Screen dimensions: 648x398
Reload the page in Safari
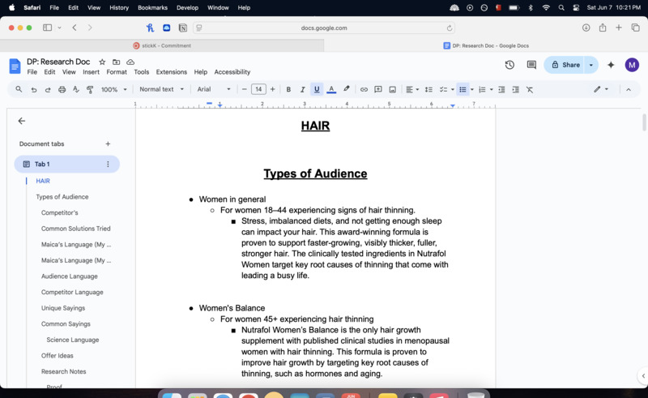pyautogui.click(x=450, y=28)
